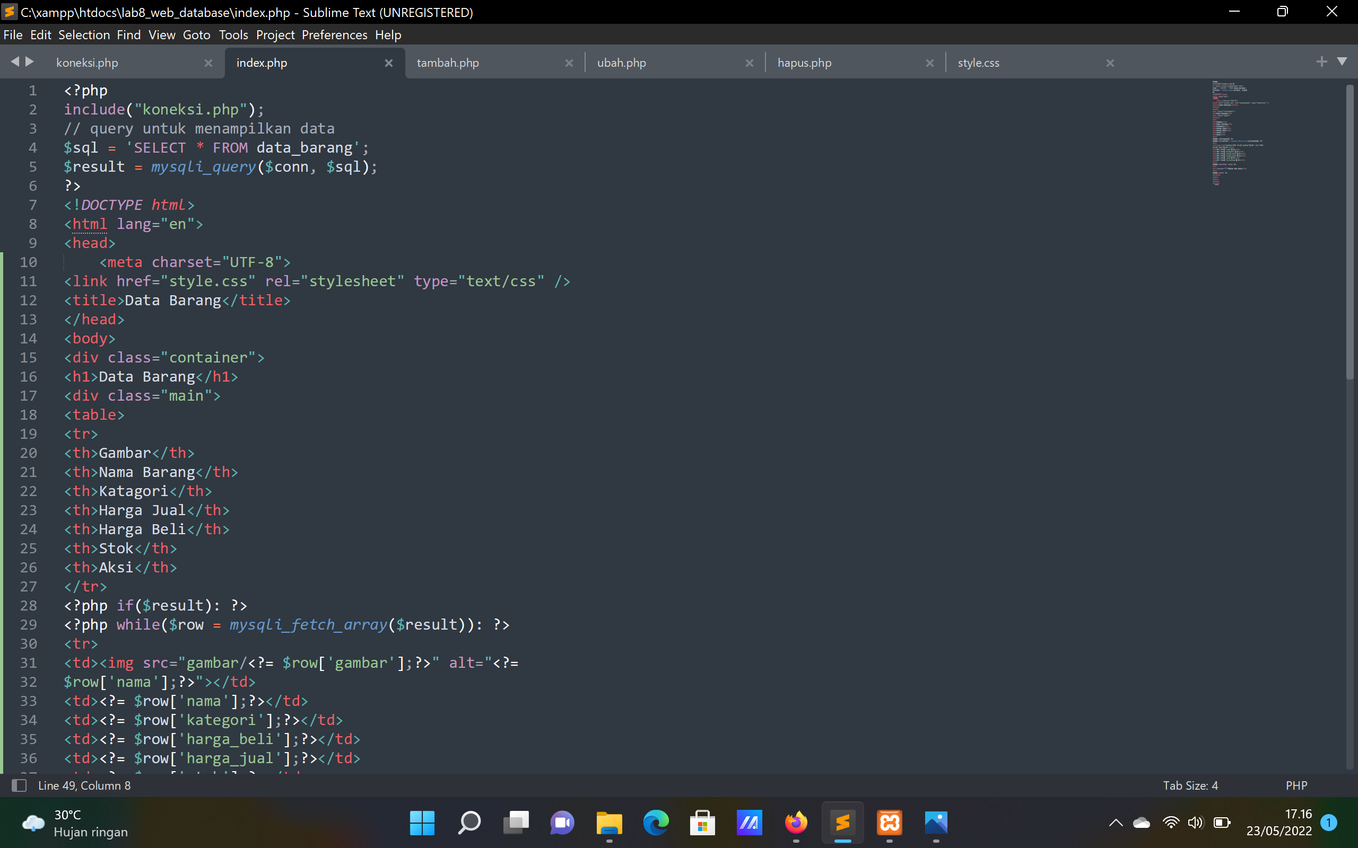Show hidden icons with the system tray chevron
Screen dimensions: 1358x848
point(1116,823)
